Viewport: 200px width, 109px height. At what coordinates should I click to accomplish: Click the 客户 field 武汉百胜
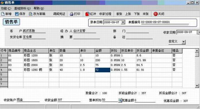coord(34,31)
